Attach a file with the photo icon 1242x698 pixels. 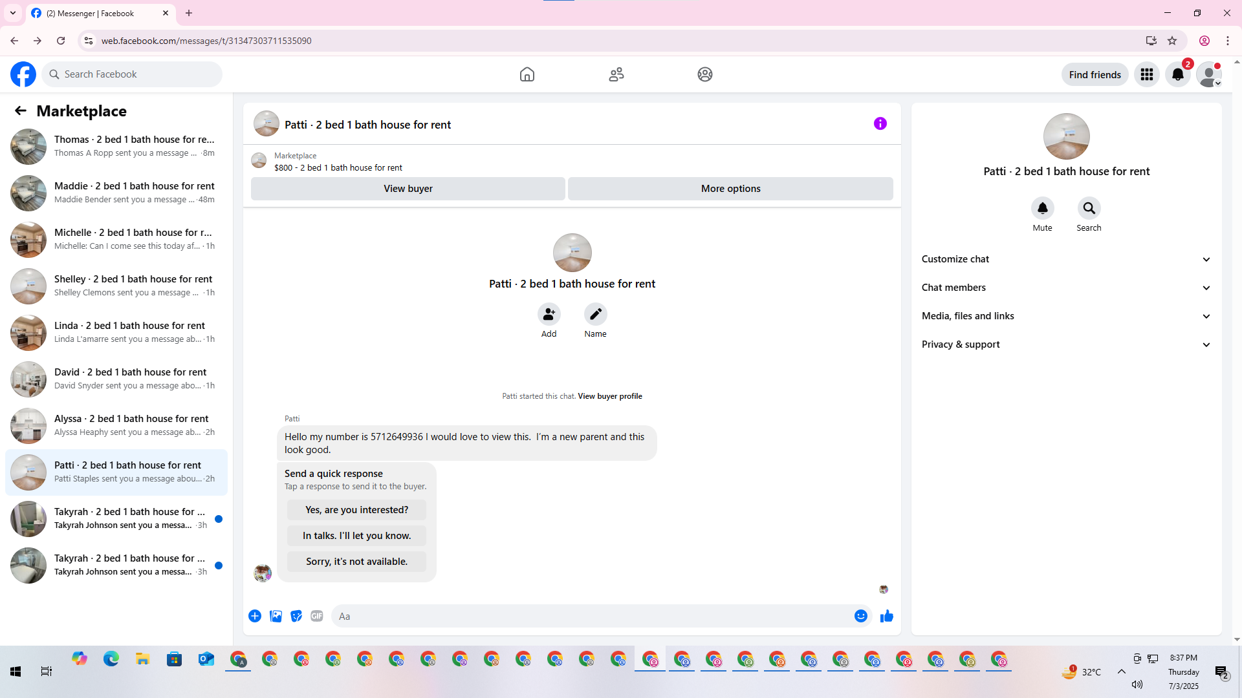(276, 616)
